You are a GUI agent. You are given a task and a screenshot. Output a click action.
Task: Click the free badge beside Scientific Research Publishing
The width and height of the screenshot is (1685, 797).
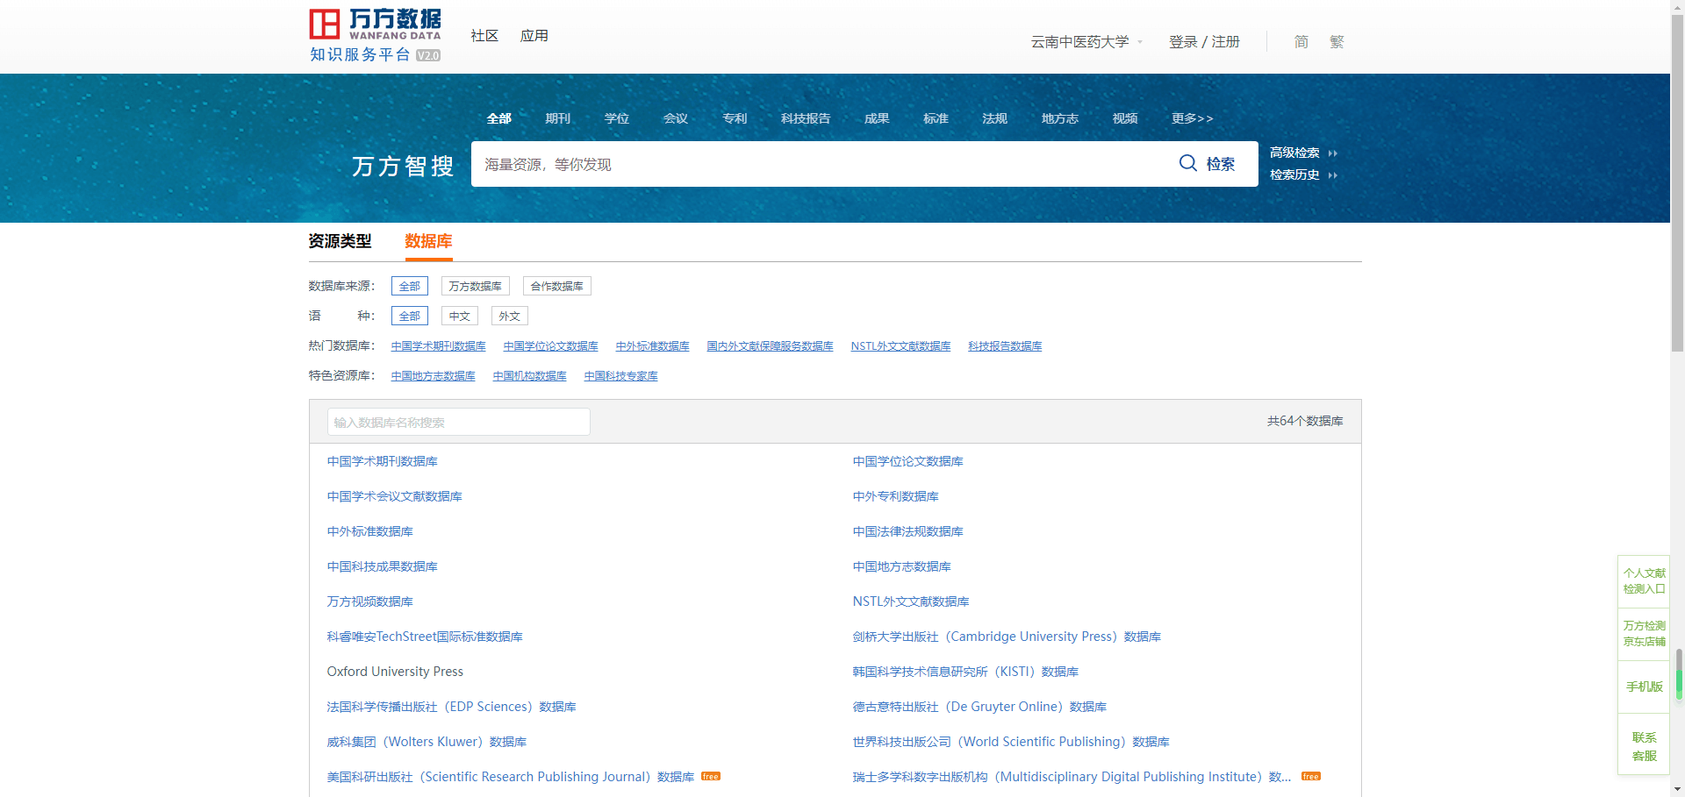point(710,777)
